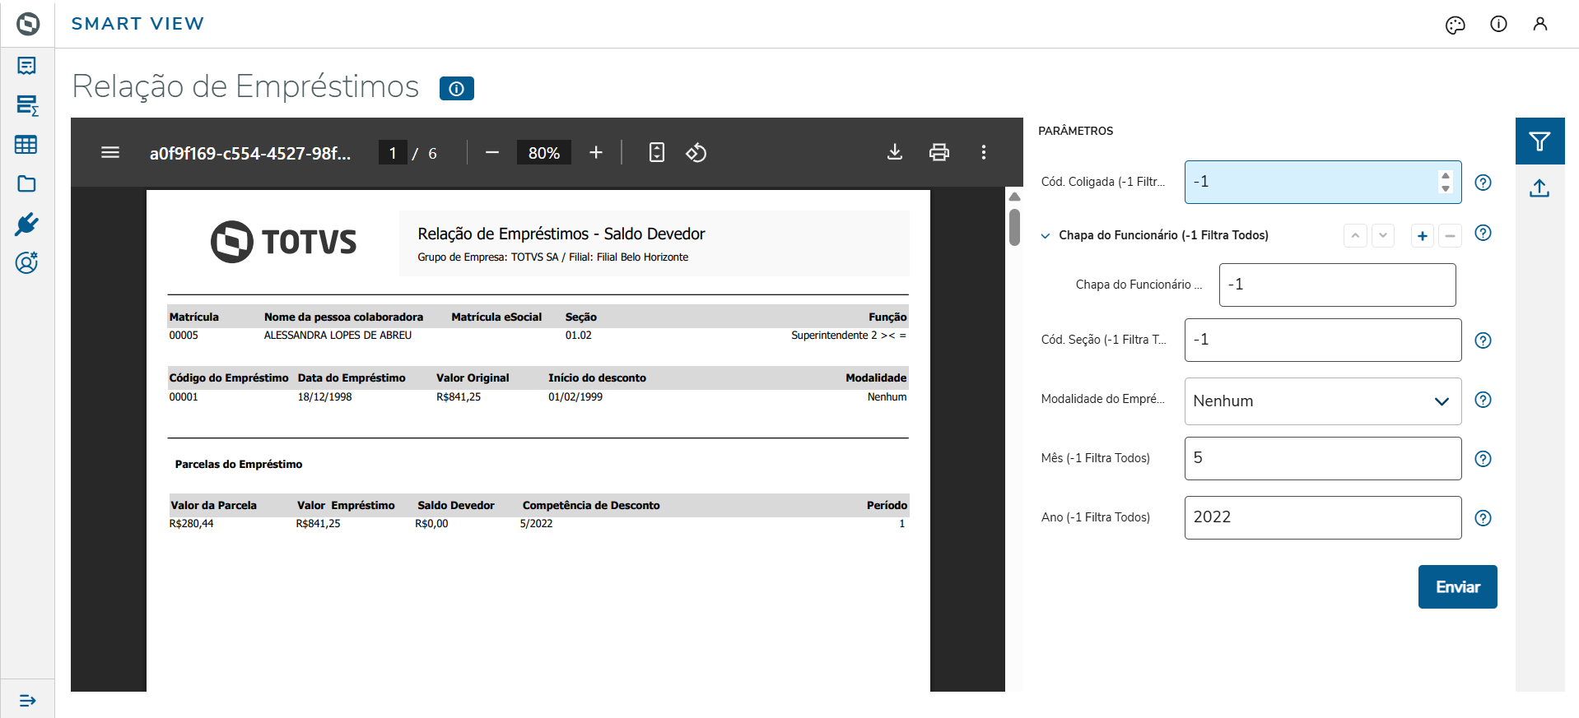Open the PDF viewer more actions menu
1579x718 pixels.
point(983,152)
